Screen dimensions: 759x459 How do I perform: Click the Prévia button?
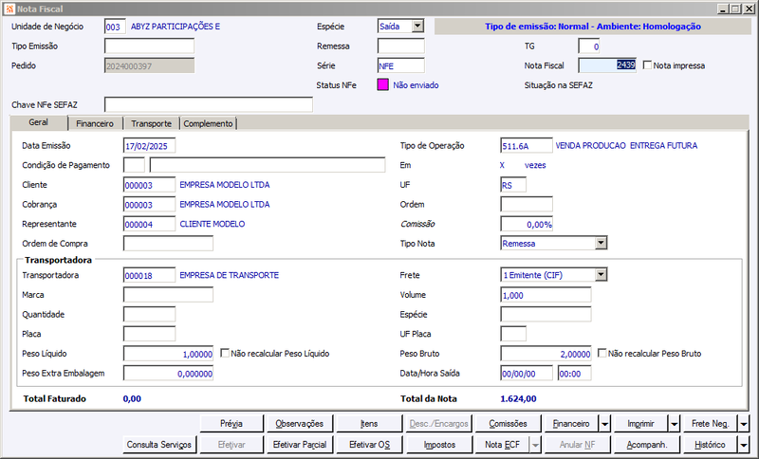coord(231,424)
